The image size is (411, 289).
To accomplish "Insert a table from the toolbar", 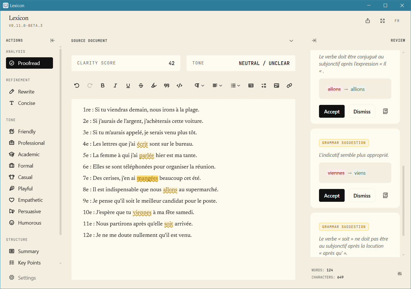I will 251,86.
